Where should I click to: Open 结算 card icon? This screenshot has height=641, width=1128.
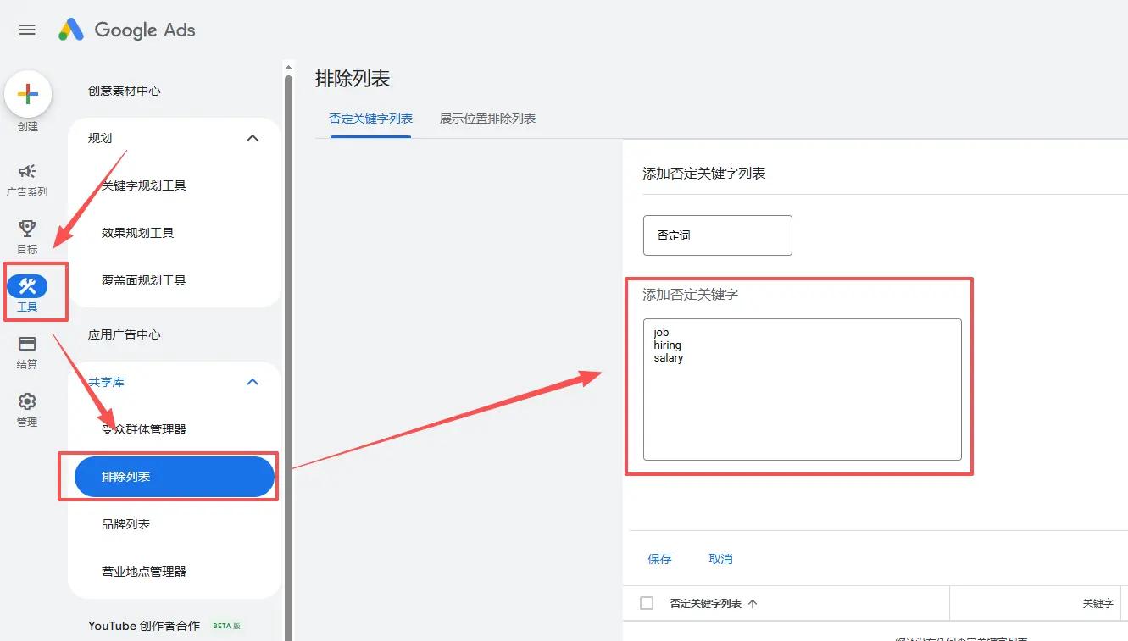27,344
